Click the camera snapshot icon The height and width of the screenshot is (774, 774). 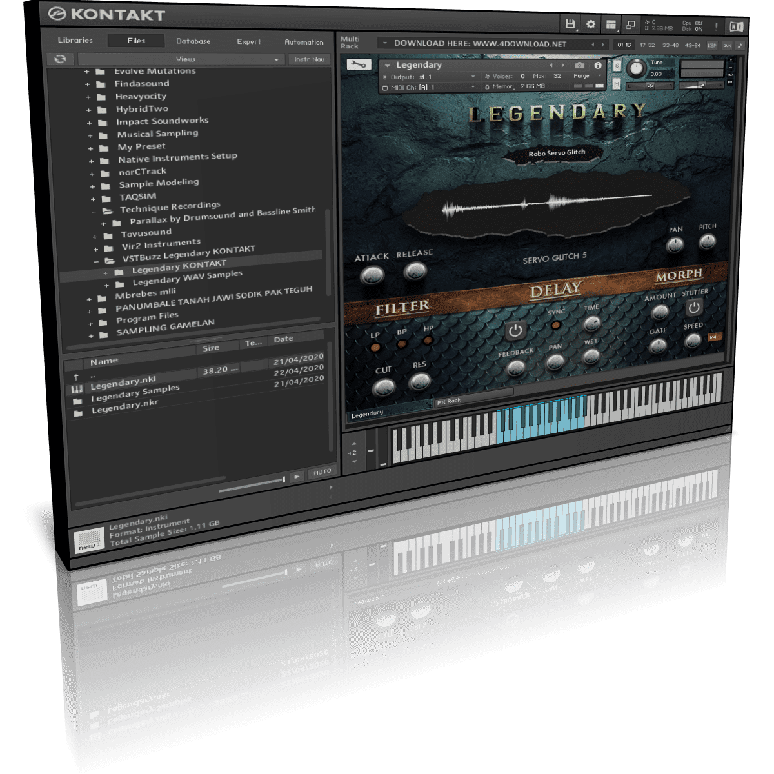click(579, 66)
